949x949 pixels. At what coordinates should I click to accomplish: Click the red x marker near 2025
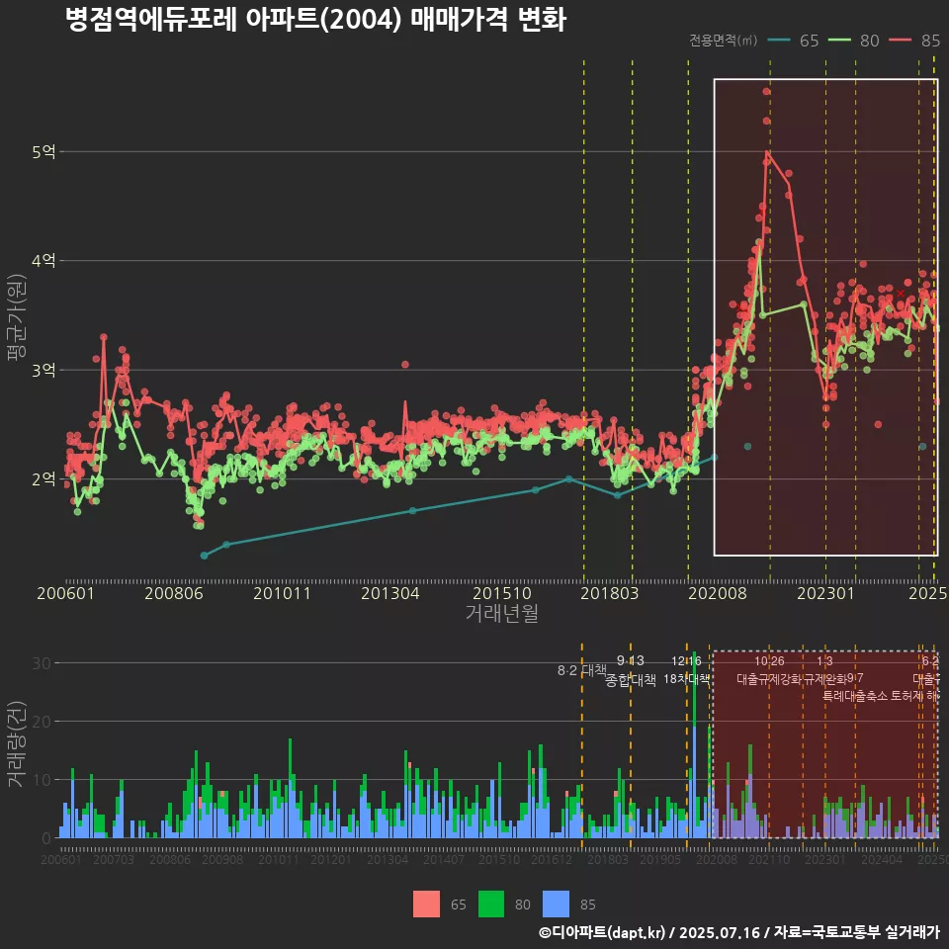(x=901, y=294)
